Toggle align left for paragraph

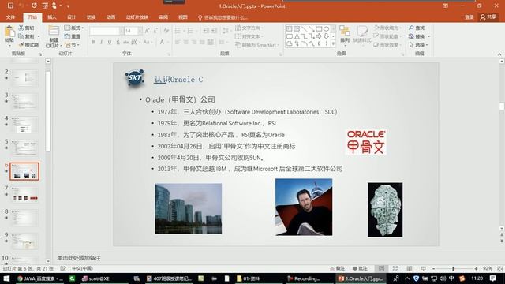click(178, 42)
